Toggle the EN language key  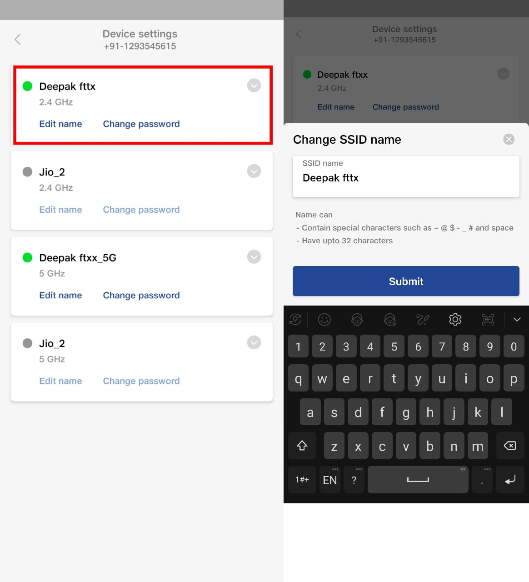(x=330, y=480)
